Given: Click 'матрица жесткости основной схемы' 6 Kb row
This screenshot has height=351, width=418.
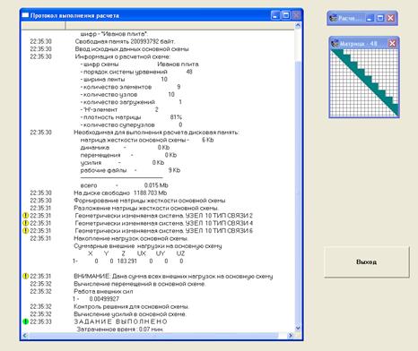Looking at the screenshot, I should click(147, 140).
